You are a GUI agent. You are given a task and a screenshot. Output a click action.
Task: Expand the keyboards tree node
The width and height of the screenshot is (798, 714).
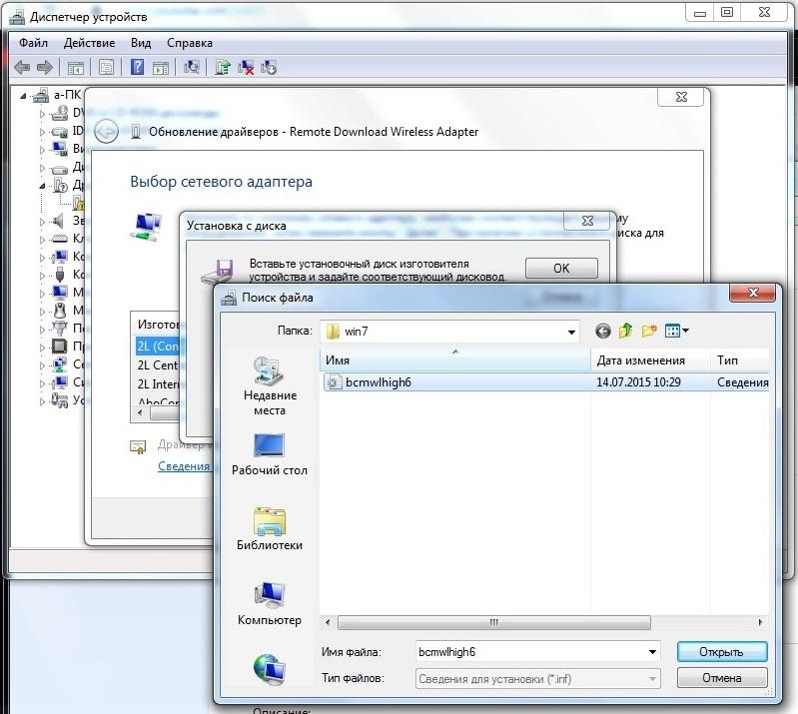pos(42,240)
